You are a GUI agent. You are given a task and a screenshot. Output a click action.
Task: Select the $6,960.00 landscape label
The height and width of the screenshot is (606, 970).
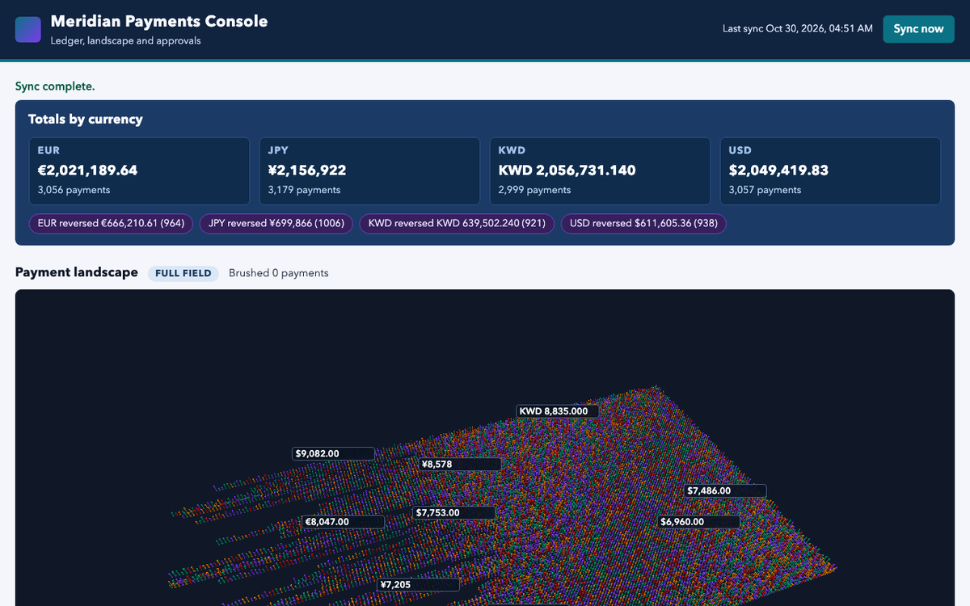pos(698,522)
